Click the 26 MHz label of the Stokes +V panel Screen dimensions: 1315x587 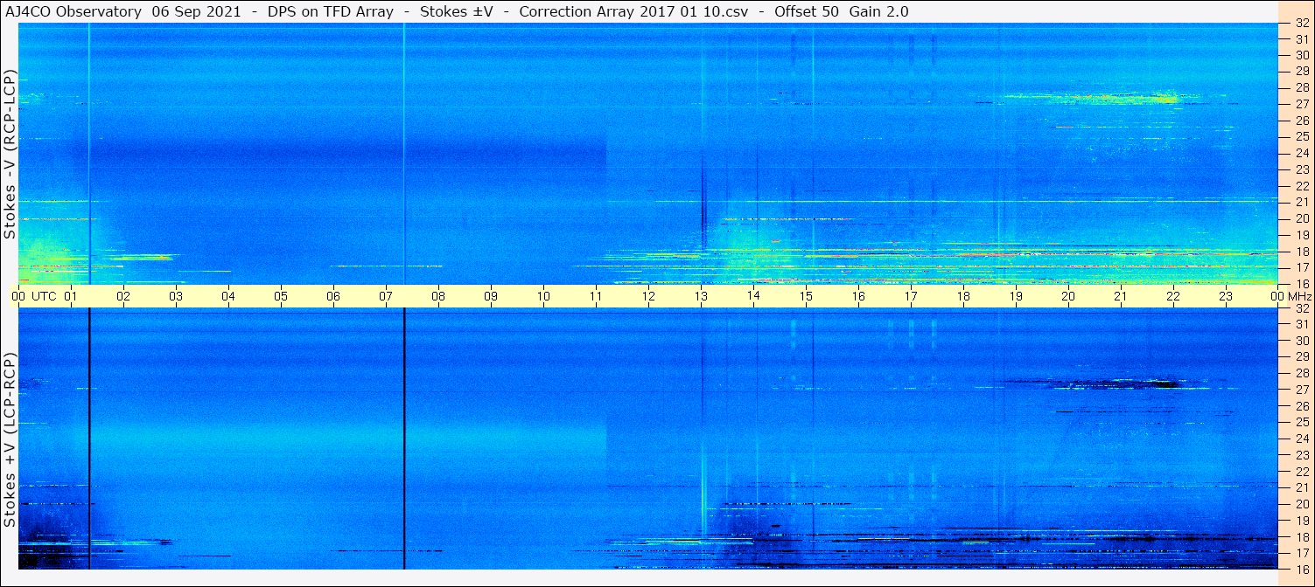tap(1302, 406)
